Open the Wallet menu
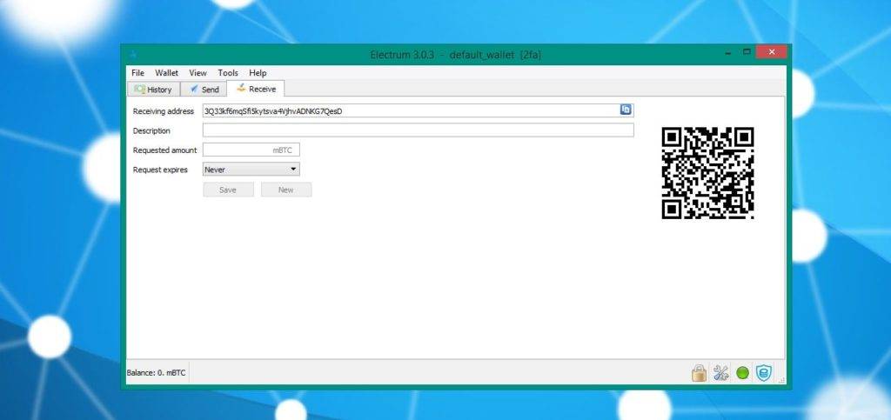The height and width of the screenshot is (420, 891). 166,73
